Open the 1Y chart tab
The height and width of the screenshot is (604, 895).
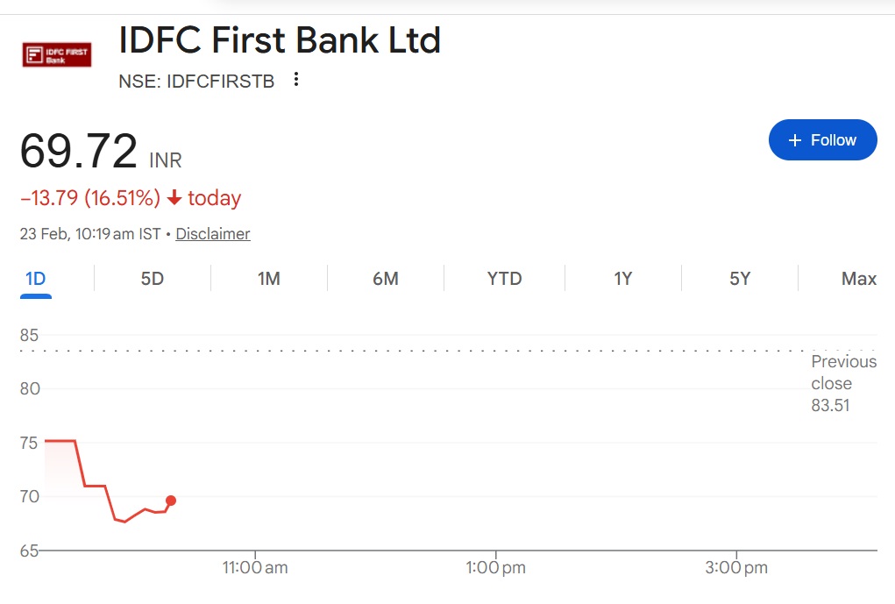pyautogui.click(x=623, y=279)
